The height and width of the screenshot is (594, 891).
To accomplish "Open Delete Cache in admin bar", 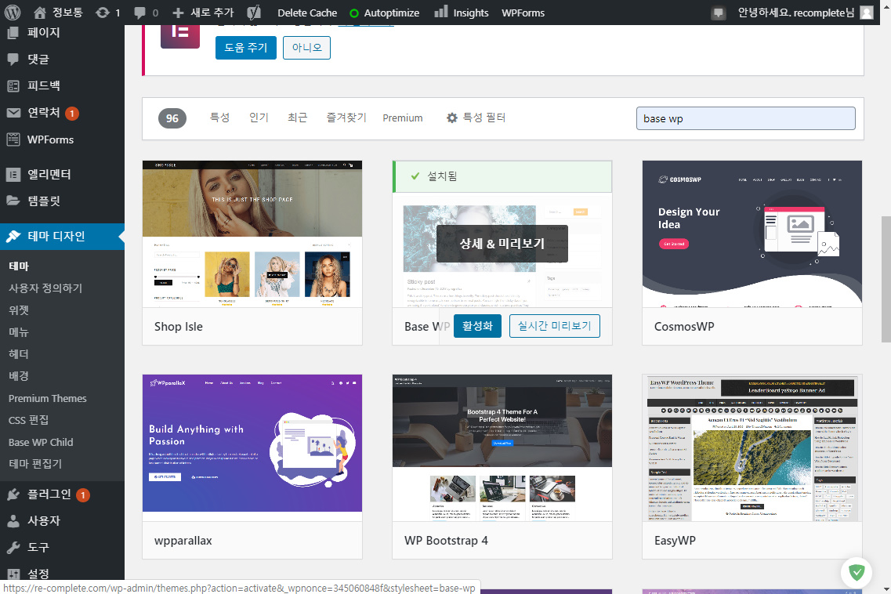I will (x=307, y=13).
